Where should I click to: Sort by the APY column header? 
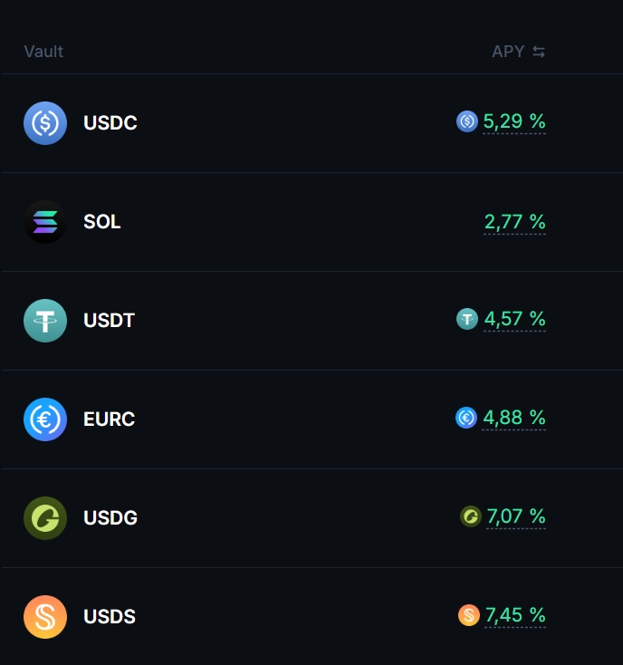click(x=508, y=52)
